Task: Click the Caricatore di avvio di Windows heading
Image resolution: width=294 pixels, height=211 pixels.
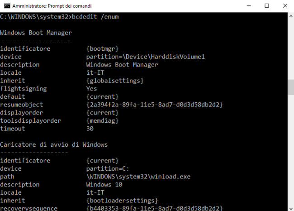Action: click(54, 144)
